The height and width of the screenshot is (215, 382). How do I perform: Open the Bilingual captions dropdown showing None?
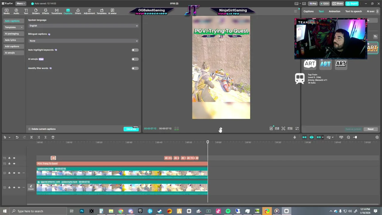tap(83, 41)
